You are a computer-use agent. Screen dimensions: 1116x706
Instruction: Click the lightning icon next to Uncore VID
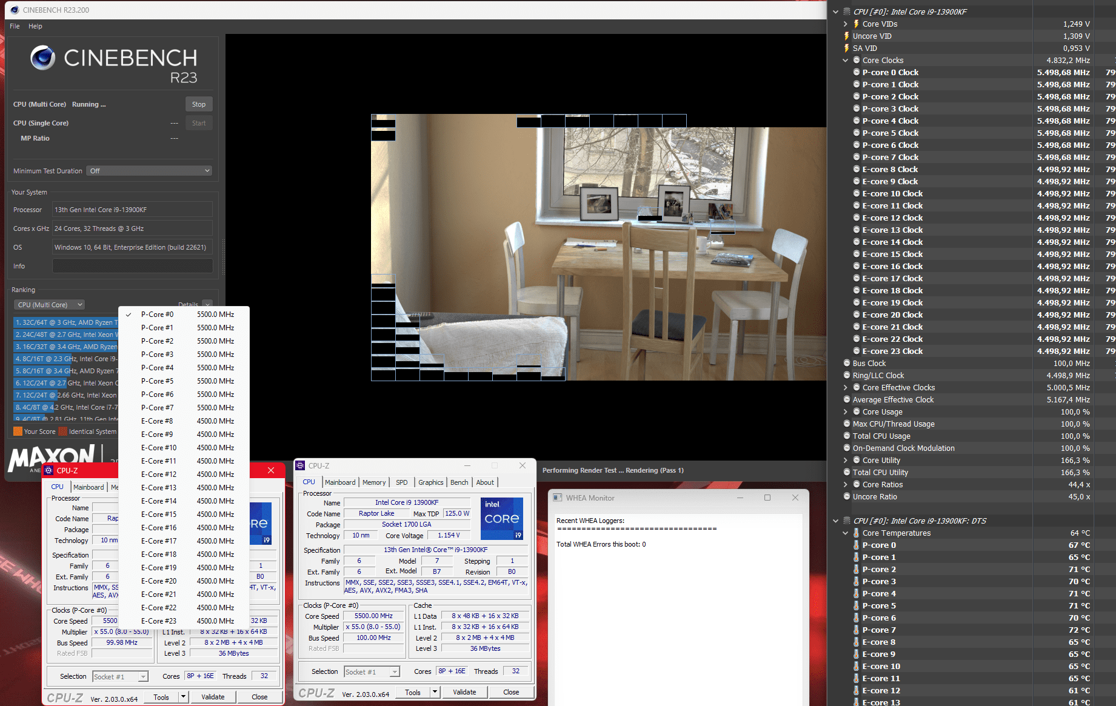click(846, 36)
